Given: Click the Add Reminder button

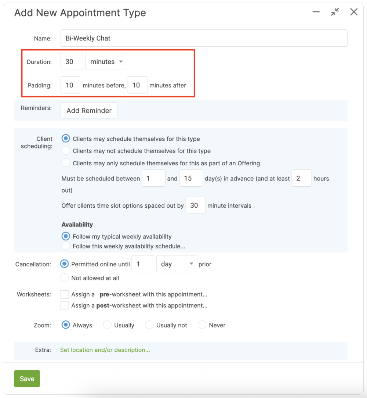Looking at the screenshot, I should (89, 111).
